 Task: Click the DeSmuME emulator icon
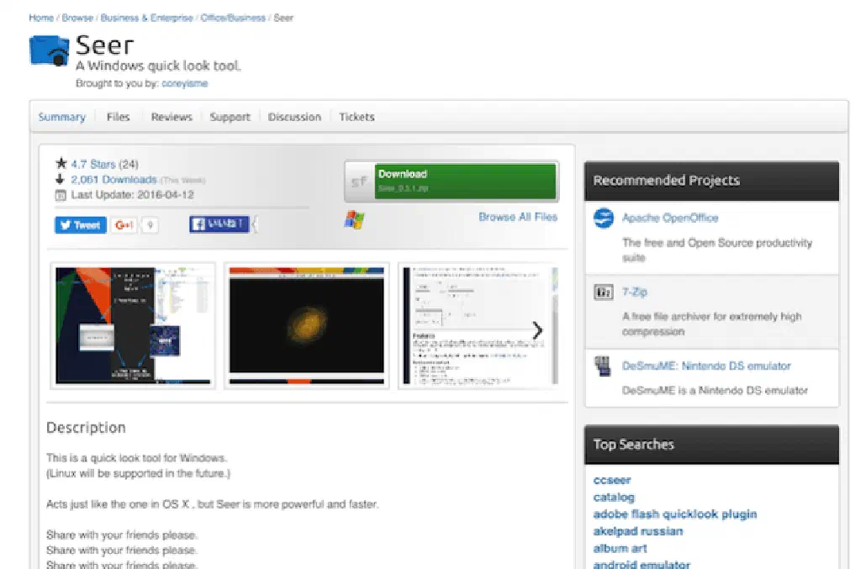602,366
